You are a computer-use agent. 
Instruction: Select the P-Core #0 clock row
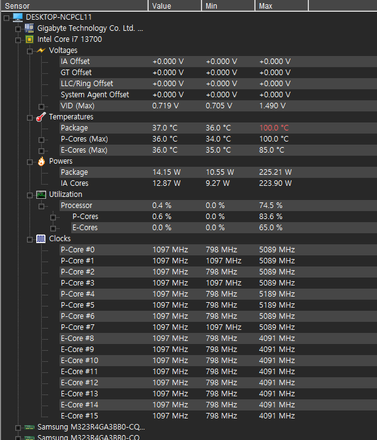coord(218,250)
